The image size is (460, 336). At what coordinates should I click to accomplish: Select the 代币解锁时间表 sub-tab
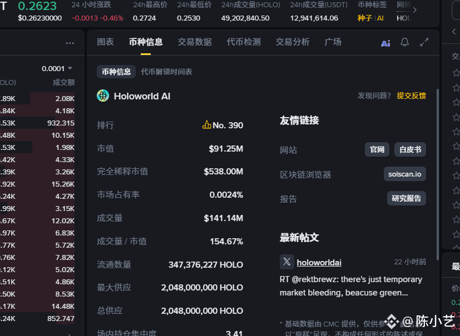click(167, 72)
